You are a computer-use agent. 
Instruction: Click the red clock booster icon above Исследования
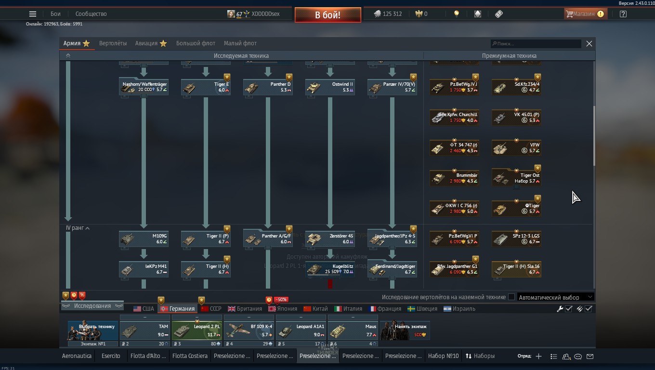coord(74,295)
